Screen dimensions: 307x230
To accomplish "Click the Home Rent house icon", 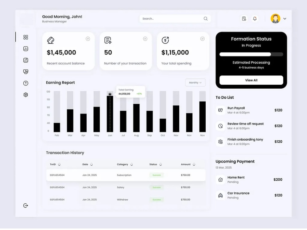I will pos(220,179).
